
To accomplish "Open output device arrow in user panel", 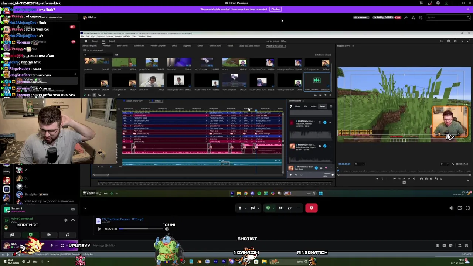I will (x=67, y=246).
